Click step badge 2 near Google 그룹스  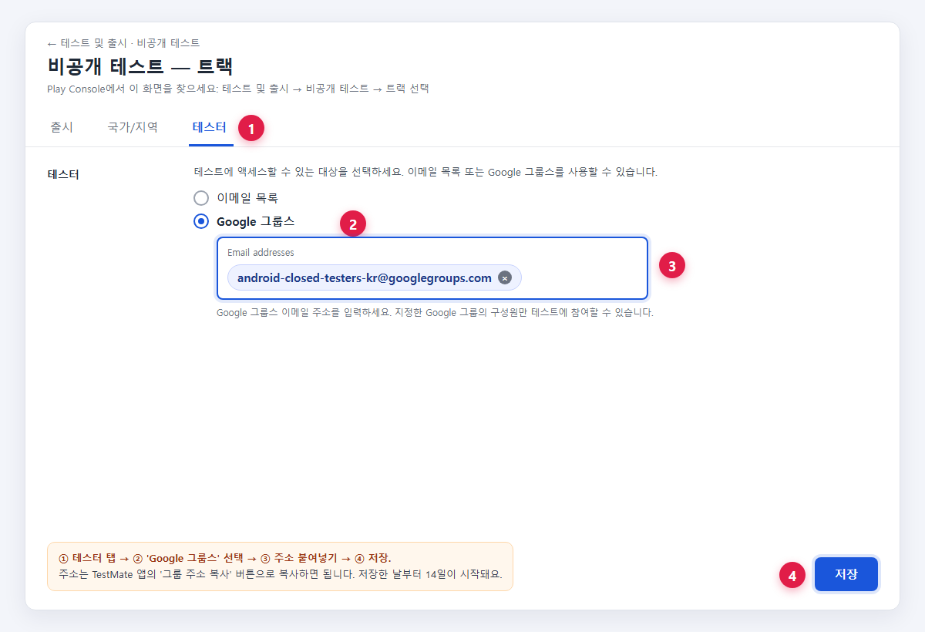[x=353, y=225]
